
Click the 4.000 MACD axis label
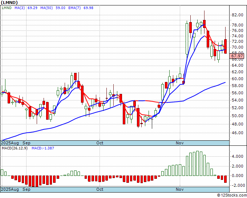point(238,157)
